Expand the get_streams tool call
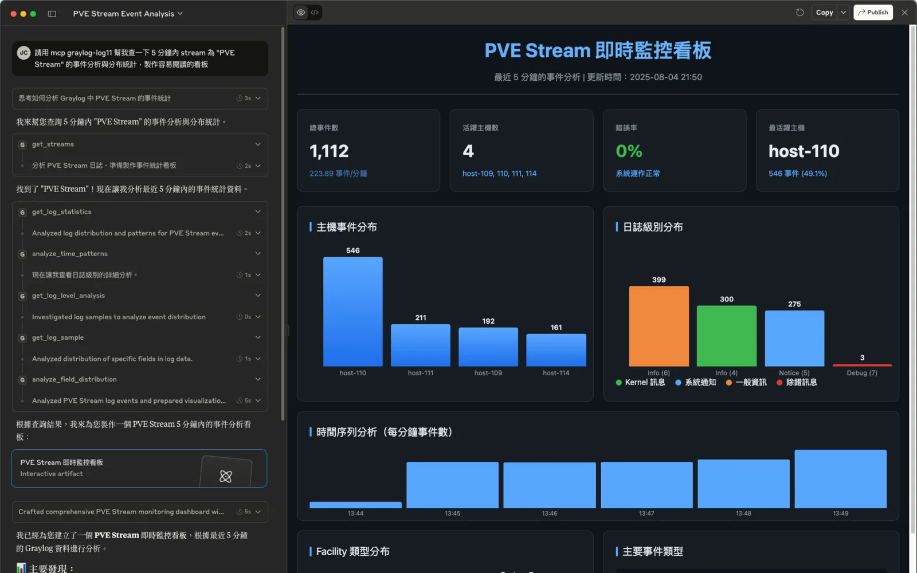The width and height of the screenshot is (917, 573). (x=258, y=144)
